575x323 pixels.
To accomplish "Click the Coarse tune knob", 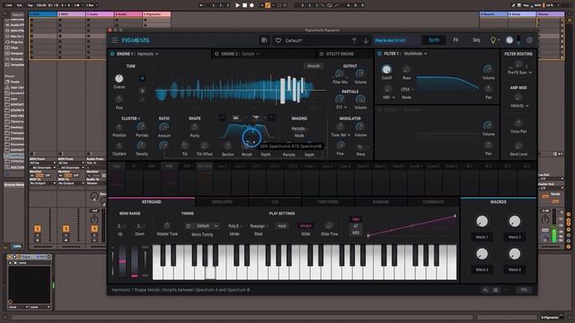I will [119, 78].
